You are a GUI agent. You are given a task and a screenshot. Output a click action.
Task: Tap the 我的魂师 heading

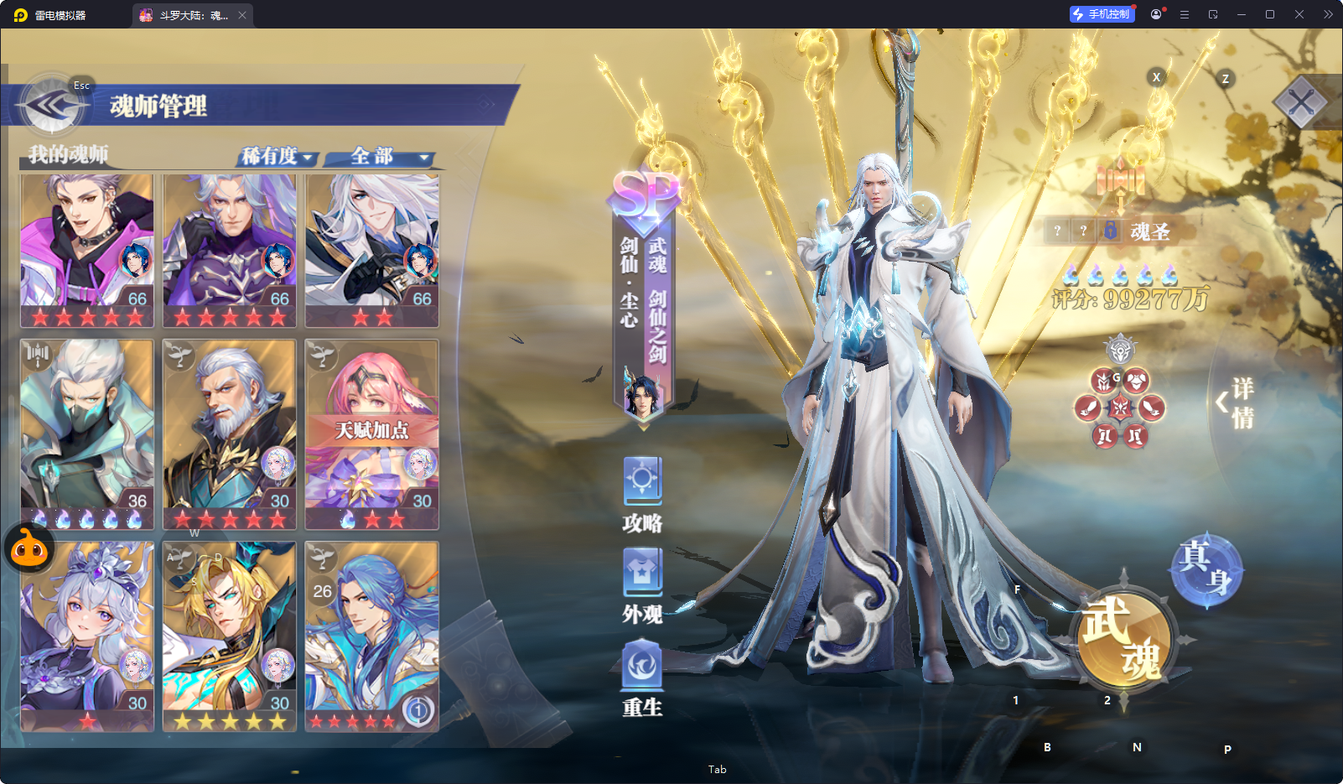pos(68,154)
